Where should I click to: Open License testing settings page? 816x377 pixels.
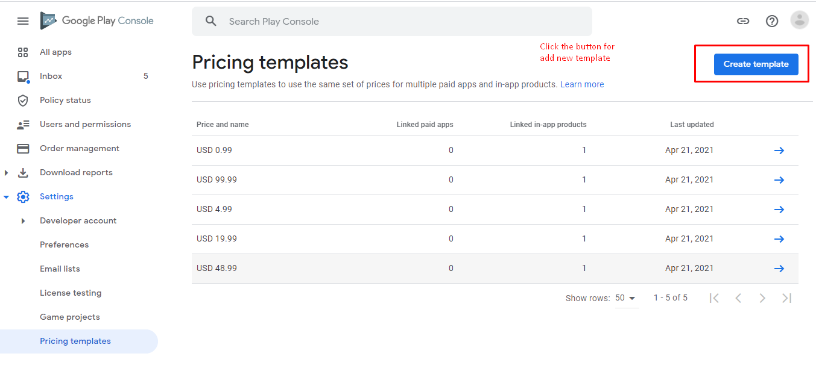click(x=71, y=293)
